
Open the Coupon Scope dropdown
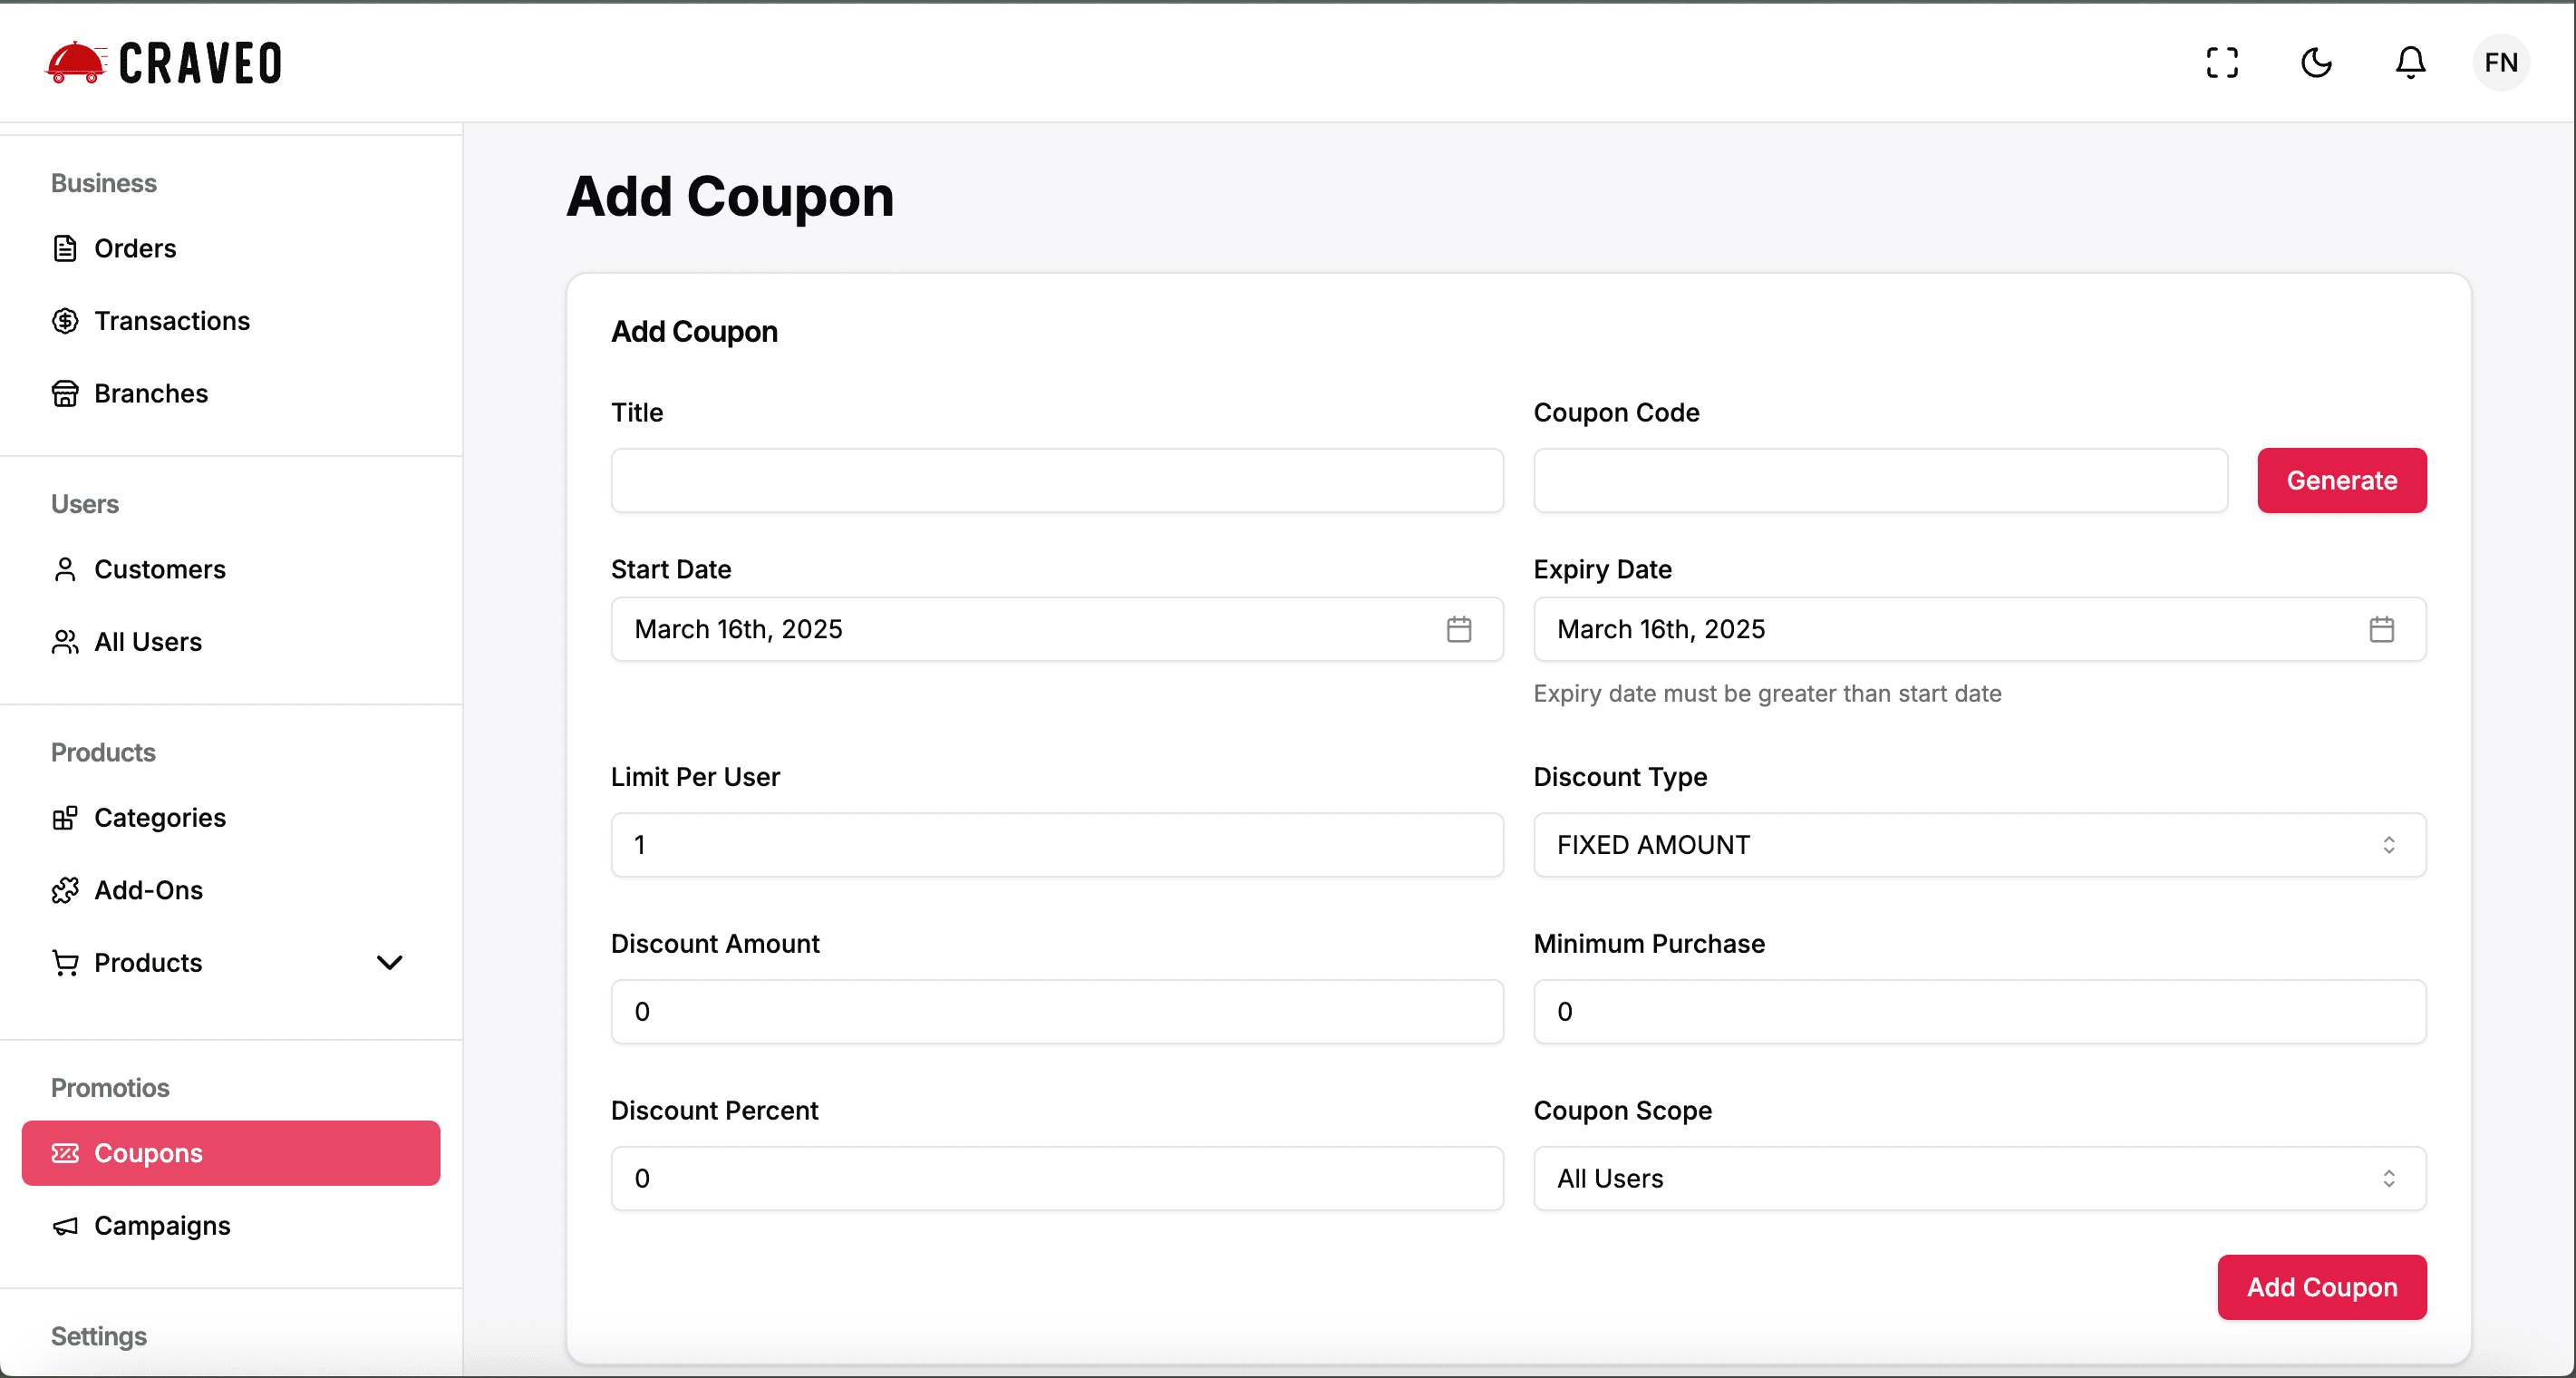pos(1979,1178)
